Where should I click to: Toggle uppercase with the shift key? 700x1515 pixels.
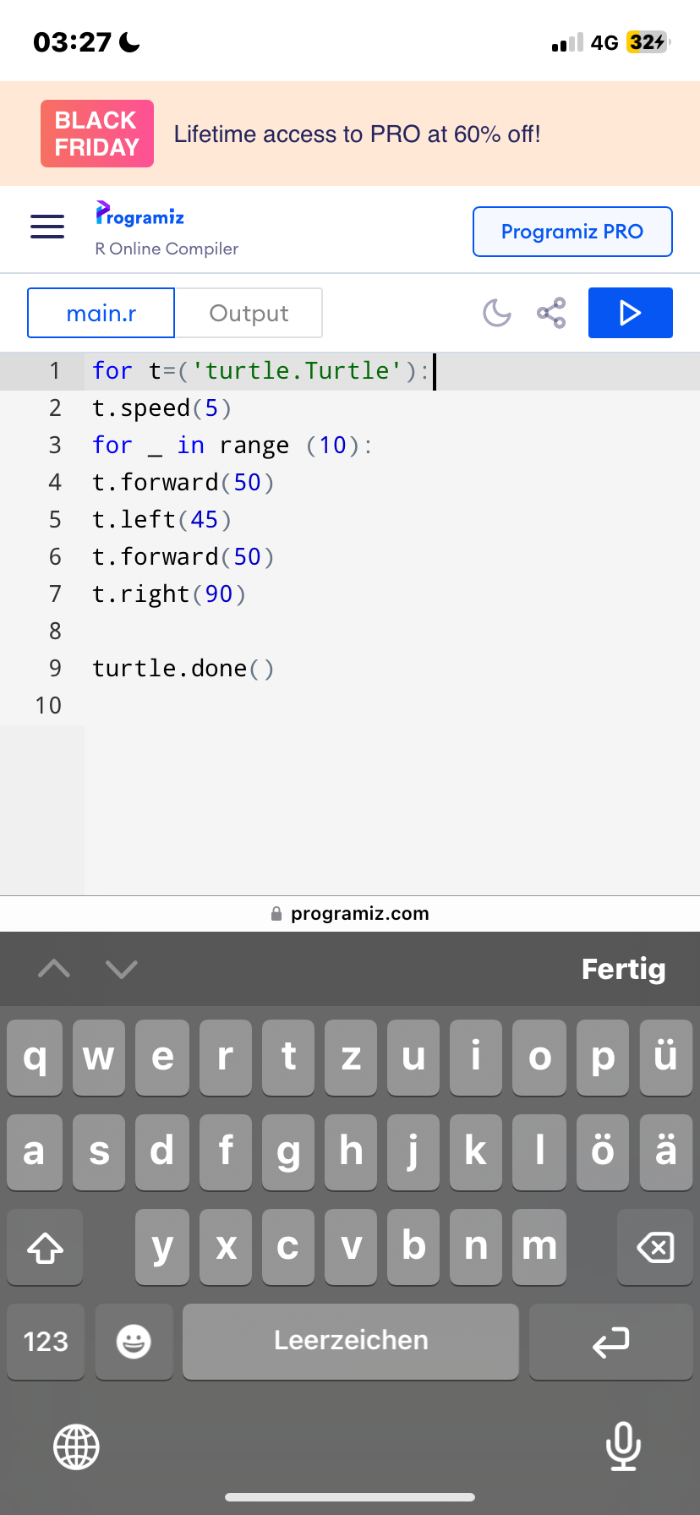(x=45, y=1247)
